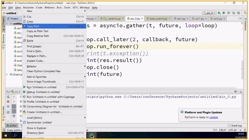Viewport: 249px width, 140px height.
Task: Open Favorites tool window star tab
Action: click(x=3, y=114)
